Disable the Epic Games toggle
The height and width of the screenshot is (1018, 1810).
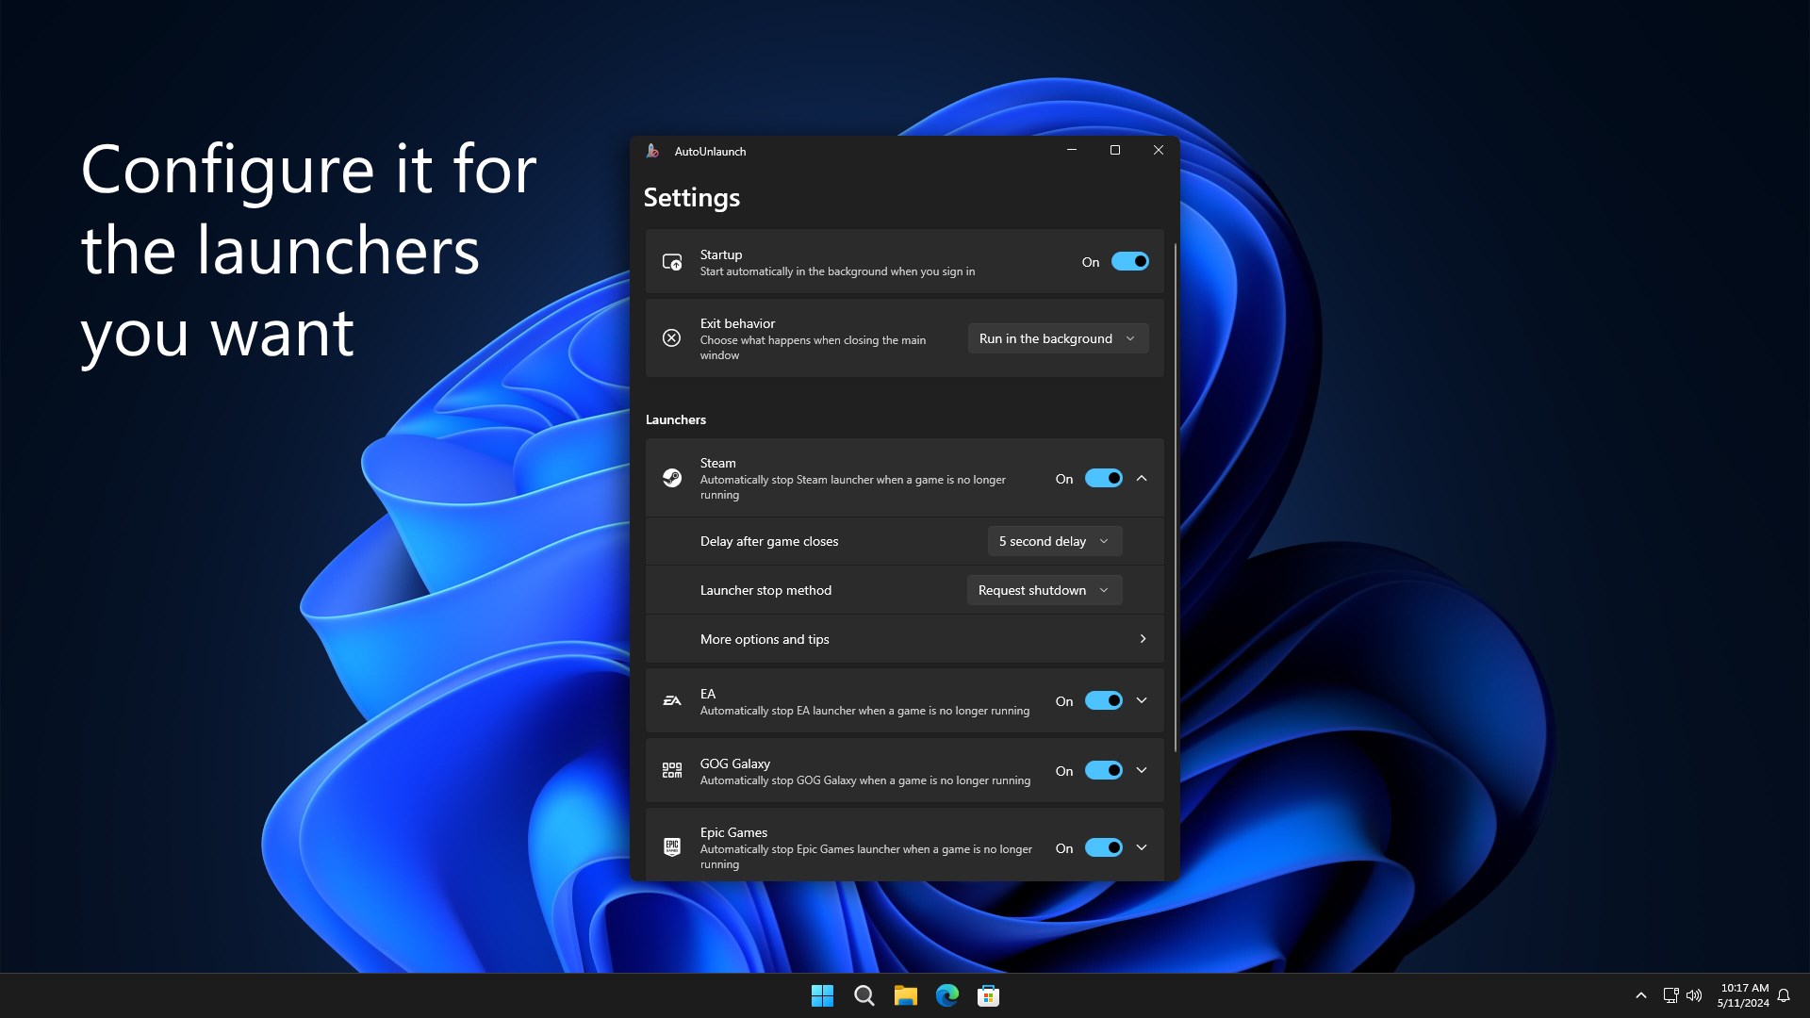(1103, 847)
